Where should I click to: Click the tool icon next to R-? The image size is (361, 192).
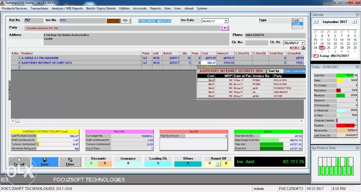[303, 48]
